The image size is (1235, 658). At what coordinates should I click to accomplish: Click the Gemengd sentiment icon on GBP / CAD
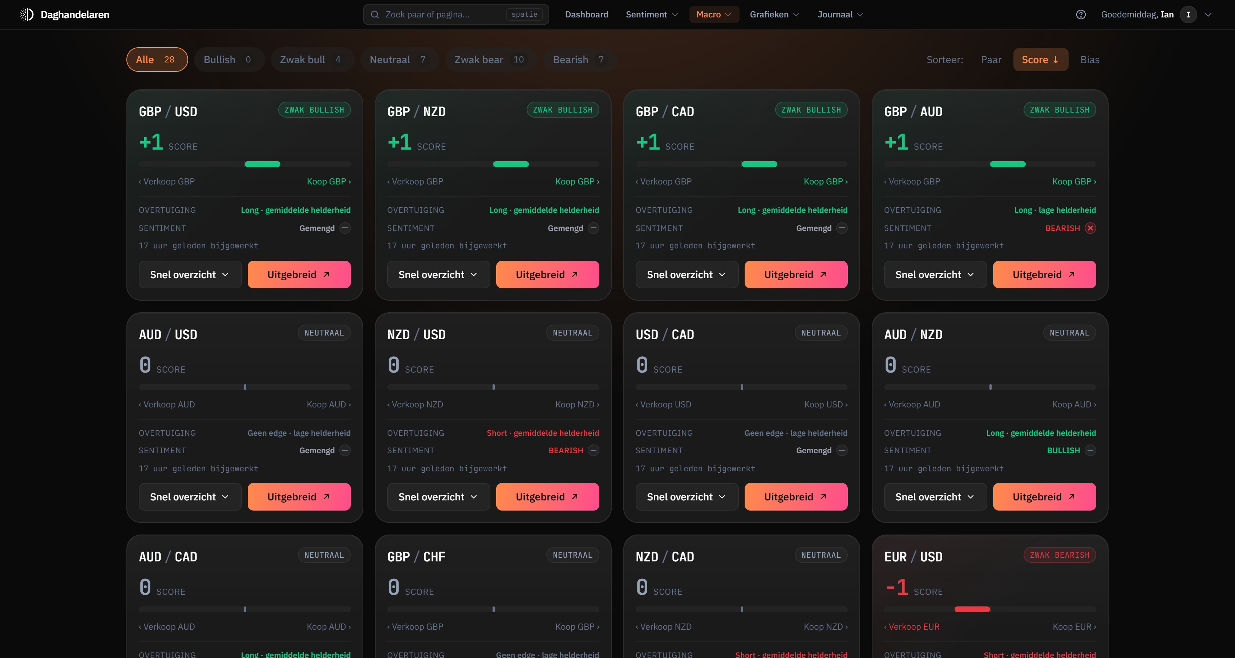tap(841, 228)
